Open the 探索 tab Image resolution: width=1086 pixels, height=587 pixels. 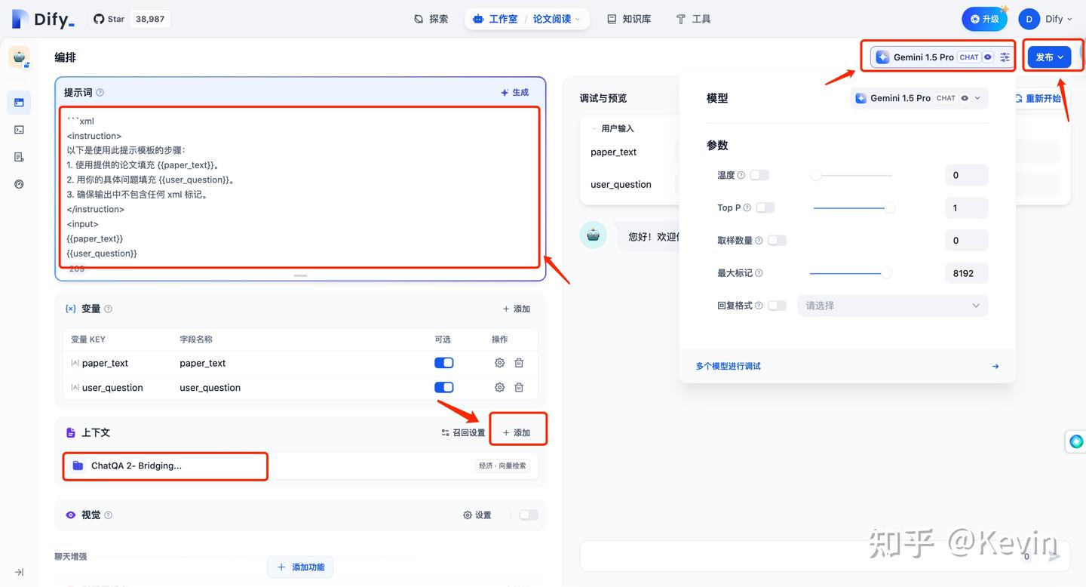tap(431, 19)
